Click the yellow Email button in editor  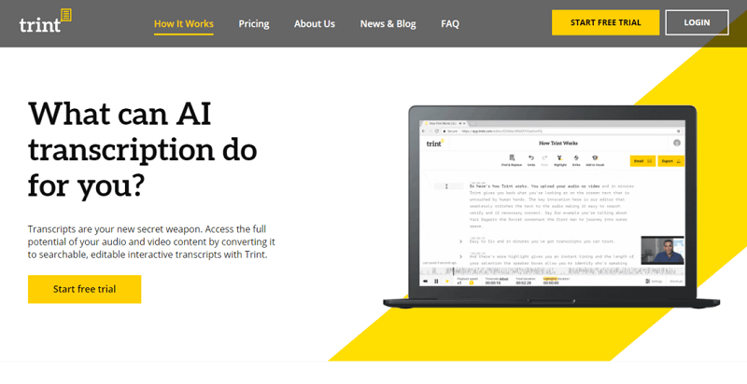coord(642,161)
